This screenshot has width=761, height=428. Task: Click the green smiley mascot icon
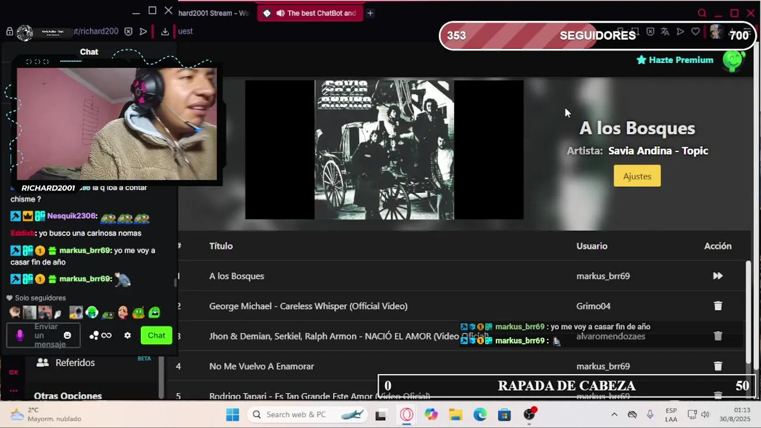(x=734, y=60)
